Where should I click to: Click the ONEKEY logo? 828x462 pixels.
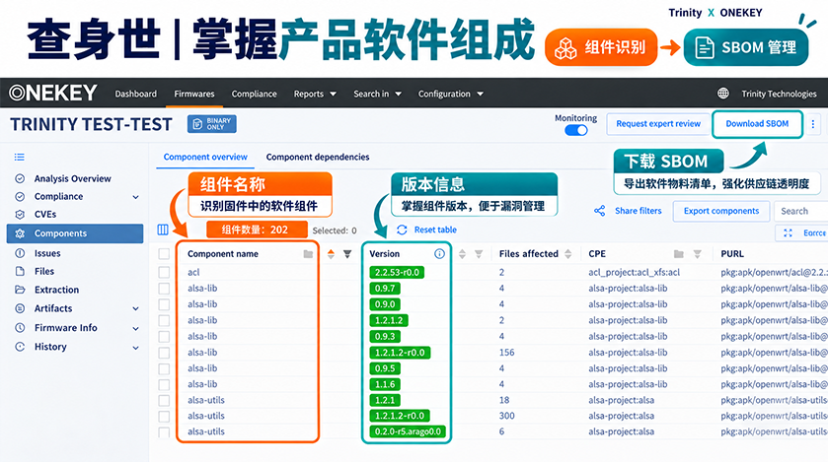[53, 93]
